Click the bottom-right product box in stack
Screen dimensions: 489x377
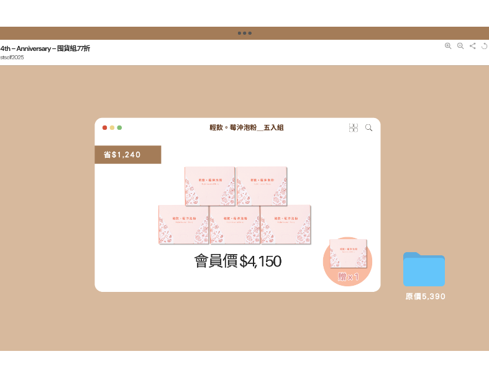pos(286,224)
